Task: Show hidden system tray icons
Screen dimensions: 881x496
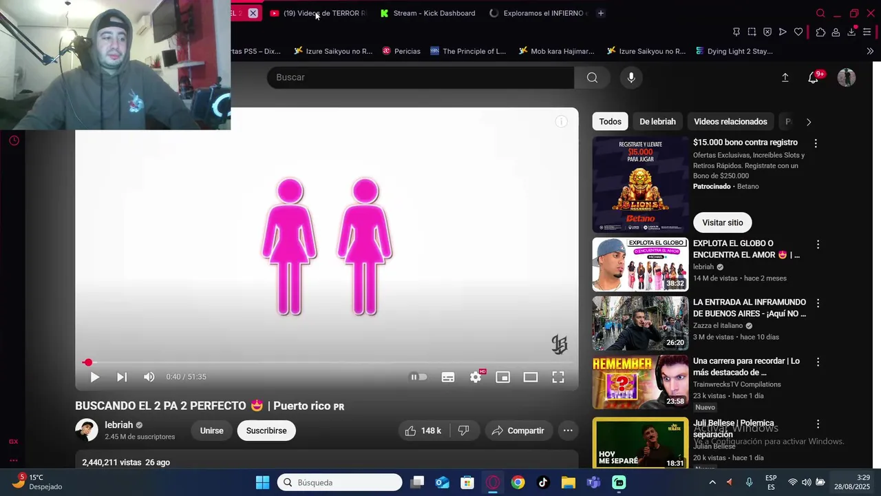Action: pos(712,482)
